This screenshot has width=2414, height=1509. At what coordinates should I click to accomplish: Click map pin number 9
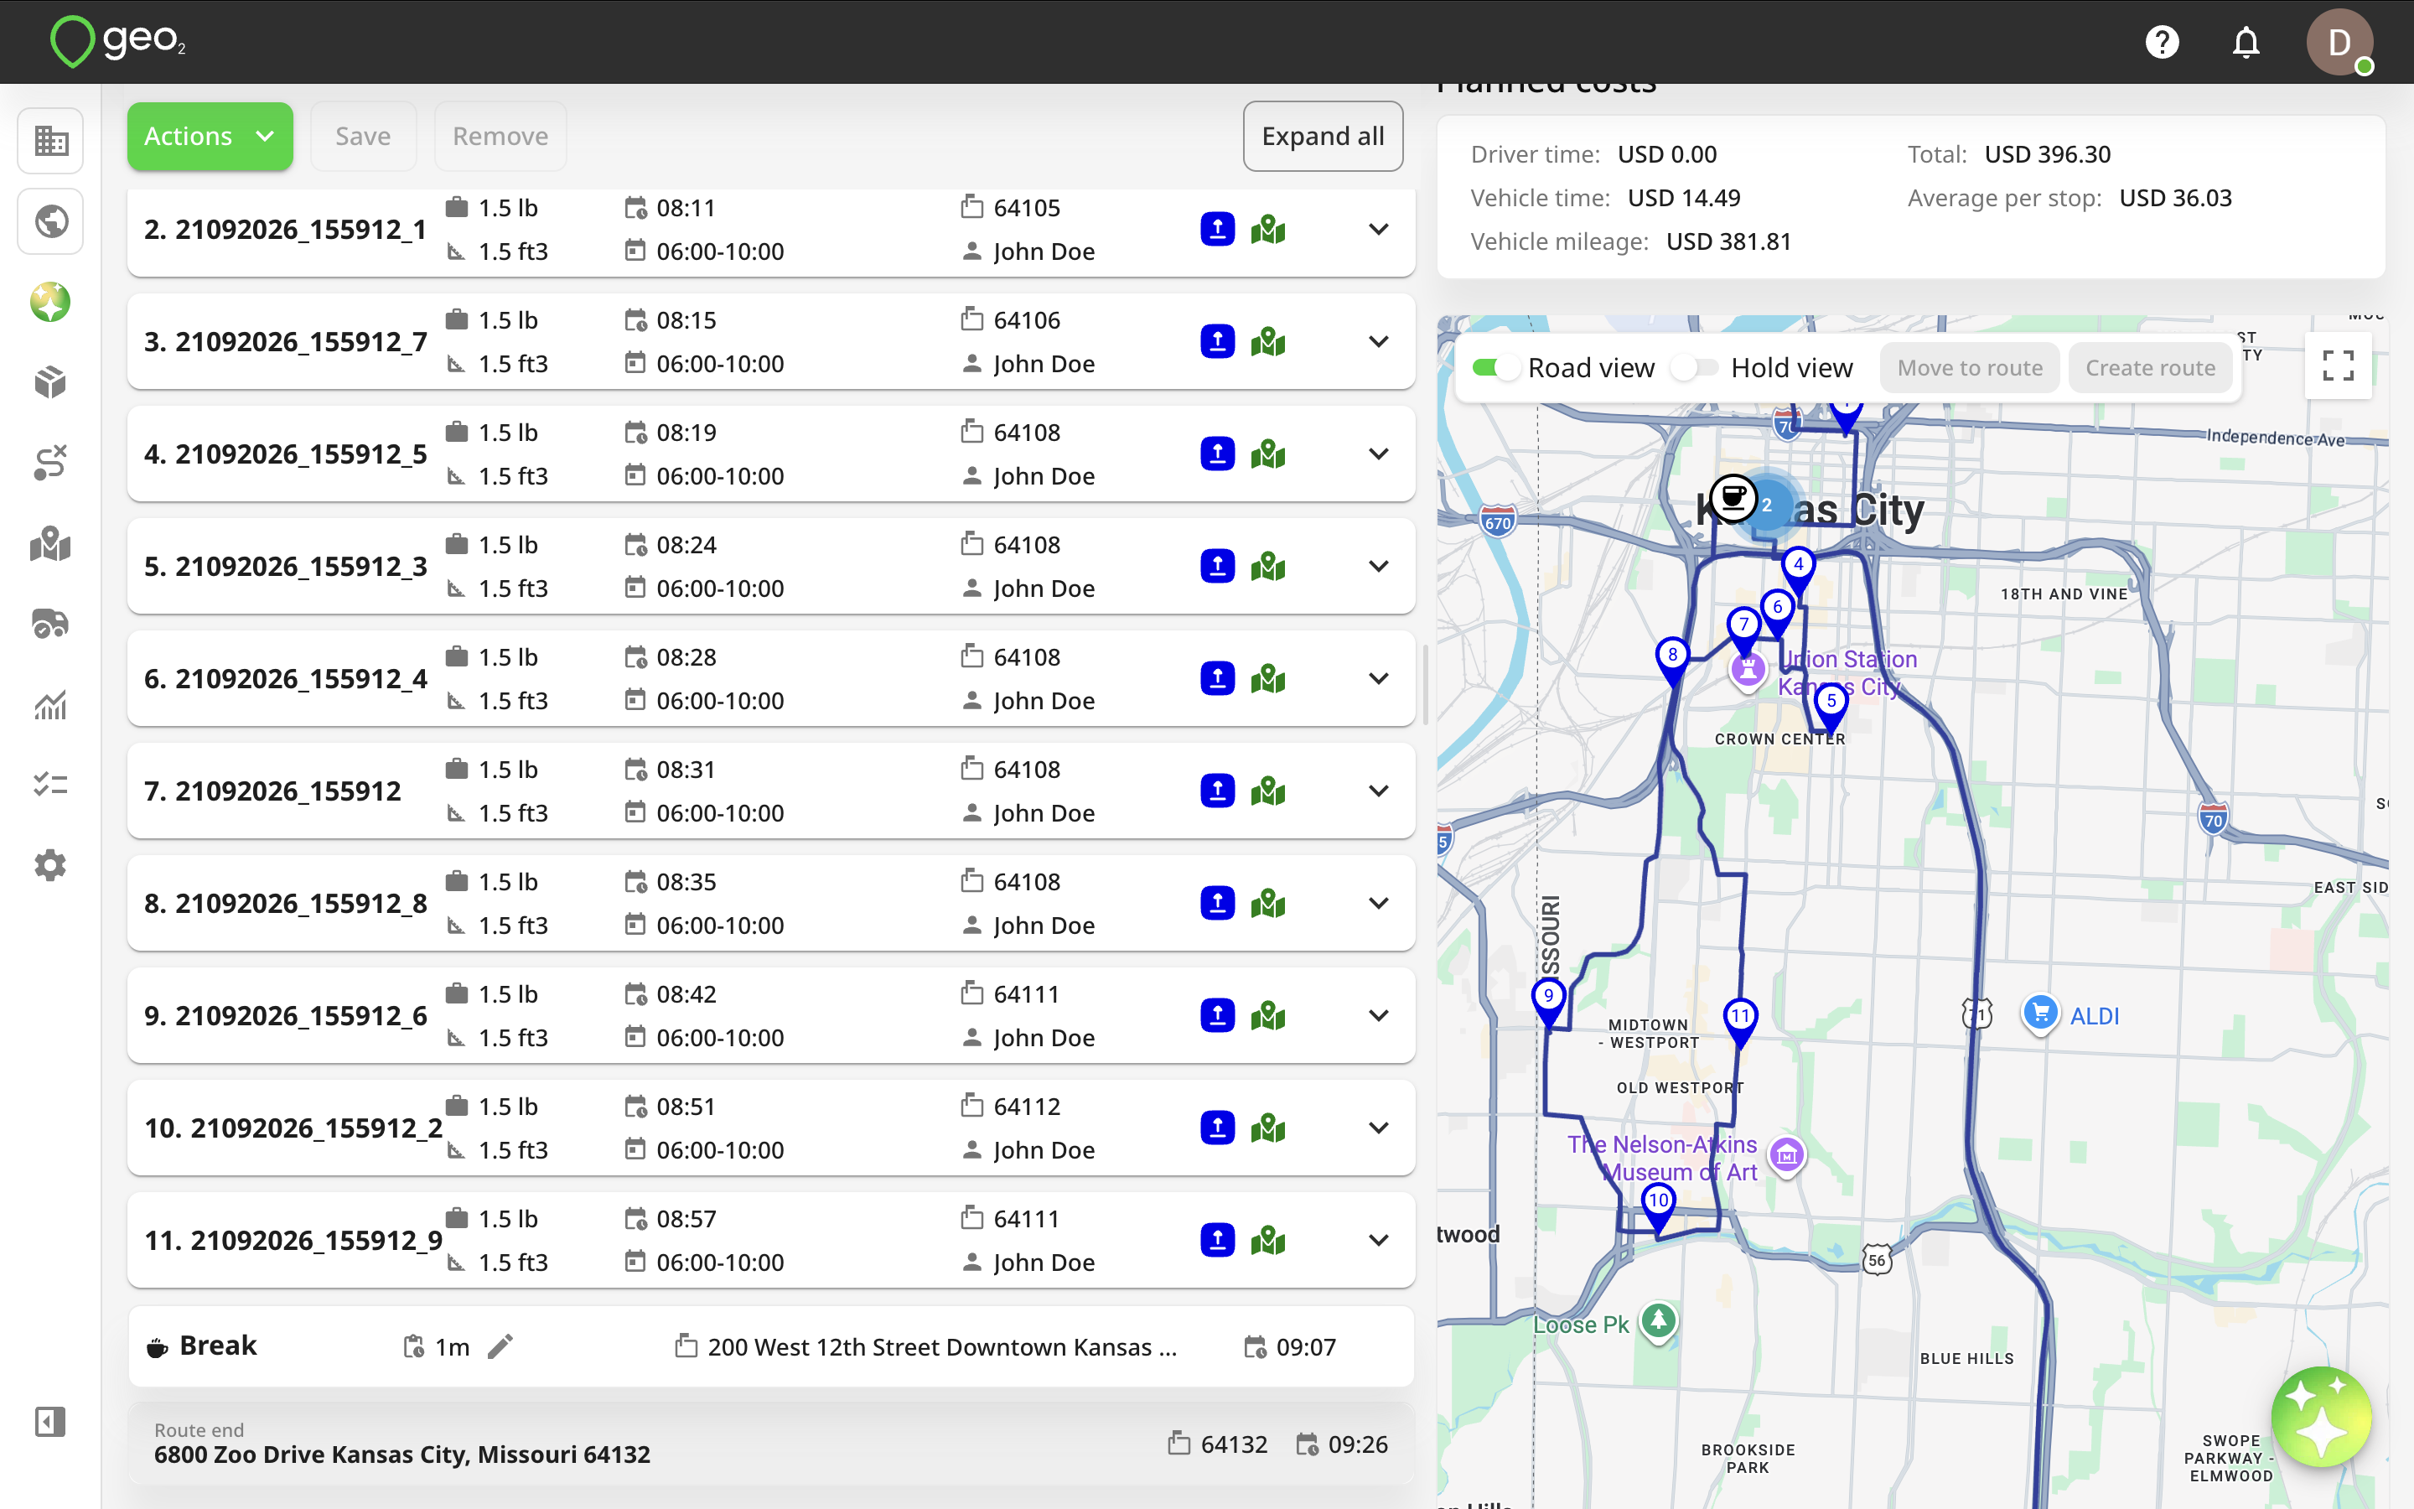(1548, 1002)
